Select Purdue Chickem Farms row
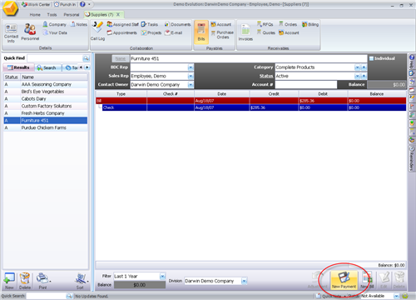 pyautogui.click(x=46, y=127)
